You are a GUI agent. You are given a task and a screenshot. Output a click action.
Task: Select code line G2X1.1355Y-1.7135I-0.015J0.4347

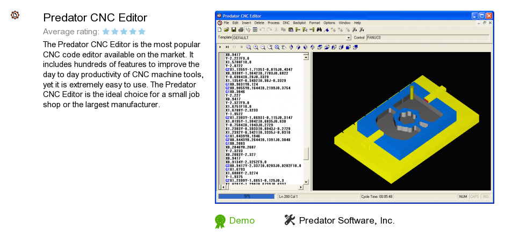[x=259, y=70]
